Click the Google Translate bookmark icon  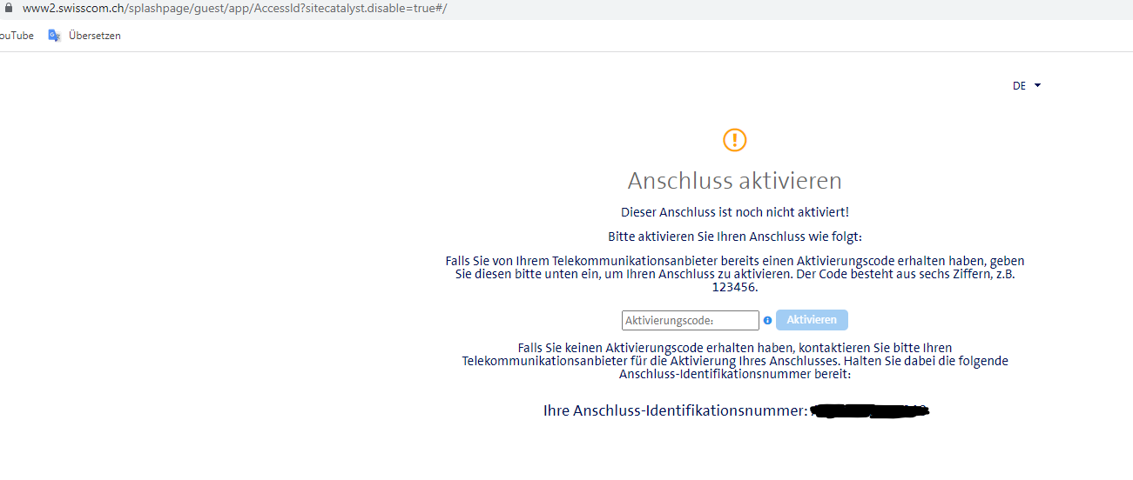click(54, 36)
